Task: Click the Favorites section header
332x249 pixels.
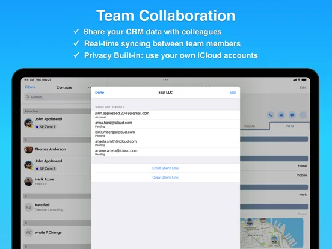Action: click(57, 111)
